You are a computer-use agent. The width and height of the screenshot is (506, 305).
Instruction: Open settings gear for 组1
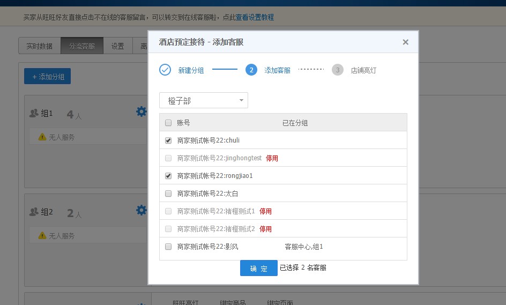(142, 111)
